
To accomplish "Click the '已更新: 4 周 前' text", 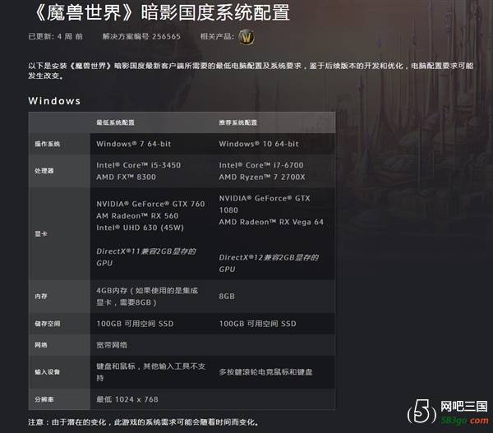I will tap(55, 36).
